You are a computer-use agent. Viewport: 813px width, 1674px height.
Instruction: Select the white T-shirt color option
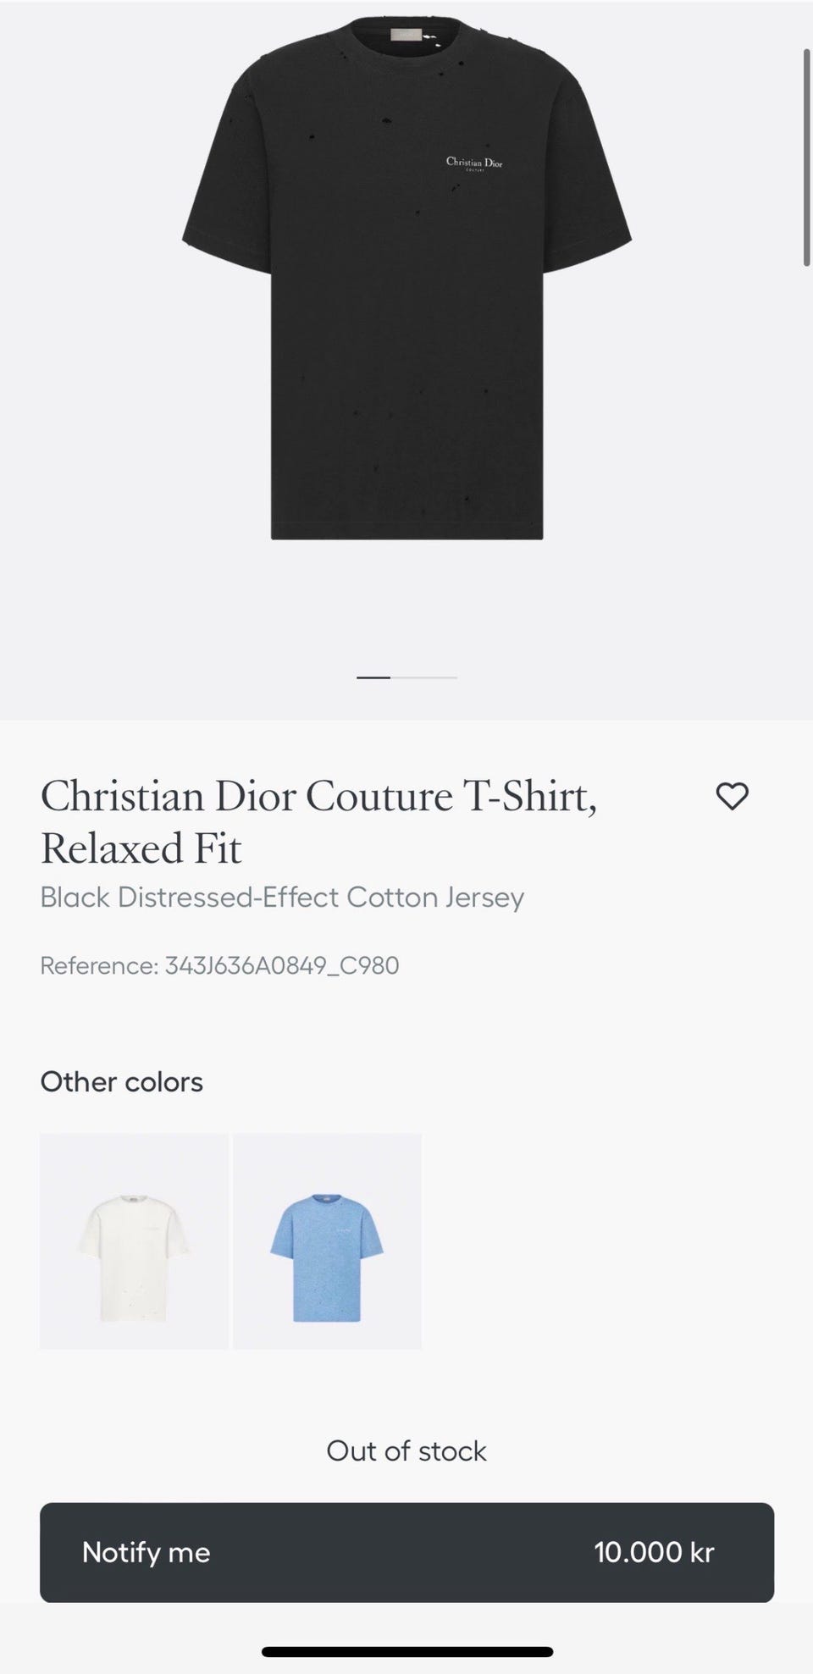[134, 1240]
